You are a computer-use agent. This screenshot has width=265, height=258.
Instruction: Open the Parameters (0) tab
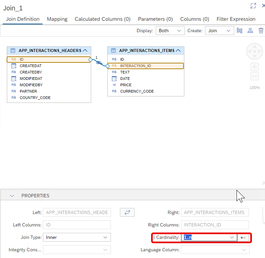coord(155,19)
